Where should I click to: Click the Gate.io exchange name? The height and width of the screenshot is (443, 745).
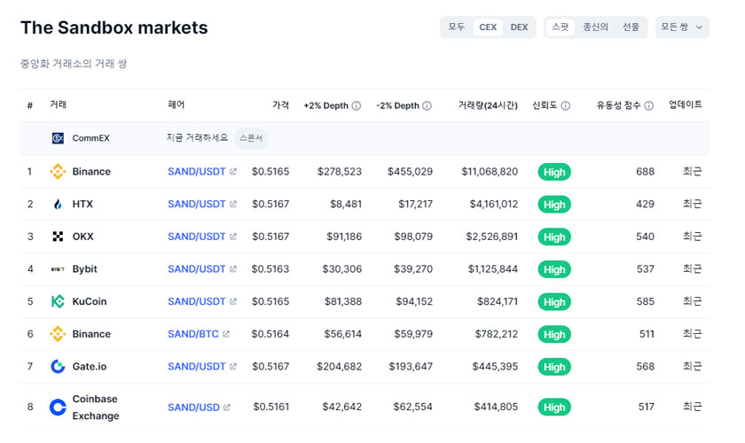[90, 367]
